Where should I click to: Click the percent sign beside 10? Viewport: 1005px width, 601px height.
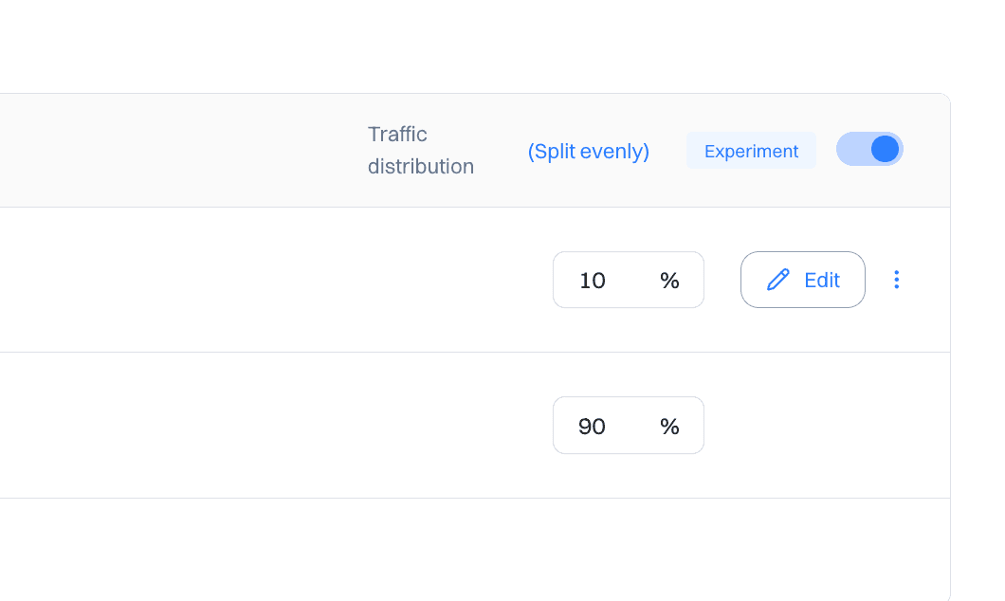point(669,281)
